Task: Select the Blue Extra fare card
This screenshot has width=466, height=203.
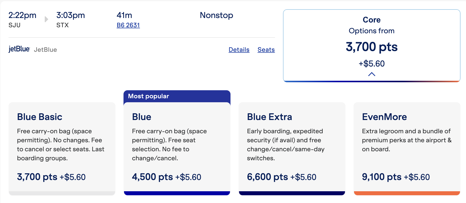Action: 292,147
